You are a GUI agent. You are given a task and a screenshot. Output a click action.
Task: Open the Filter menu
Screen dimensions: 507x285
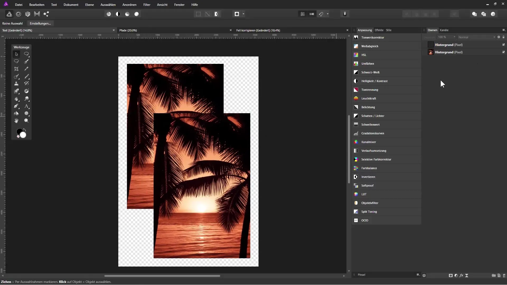click(147, 5)
